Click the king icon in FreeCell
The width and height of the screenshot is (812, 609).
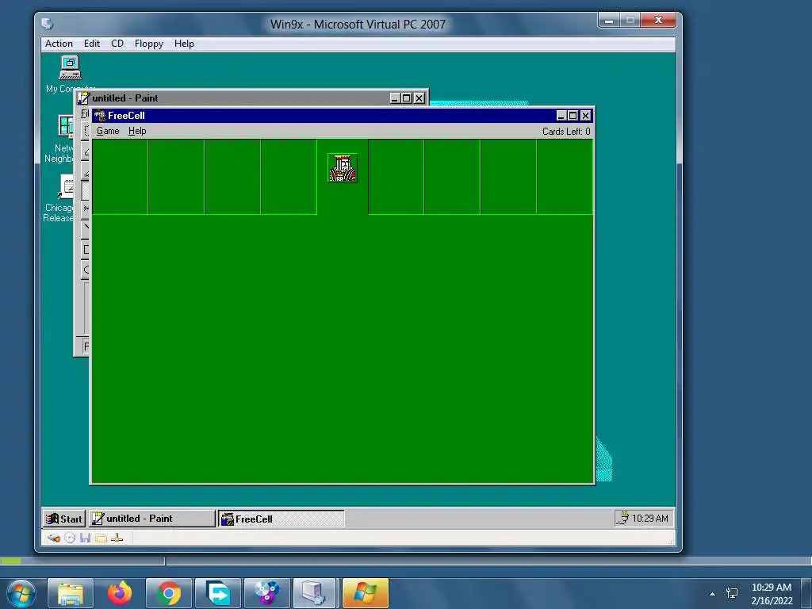point(343,168)
